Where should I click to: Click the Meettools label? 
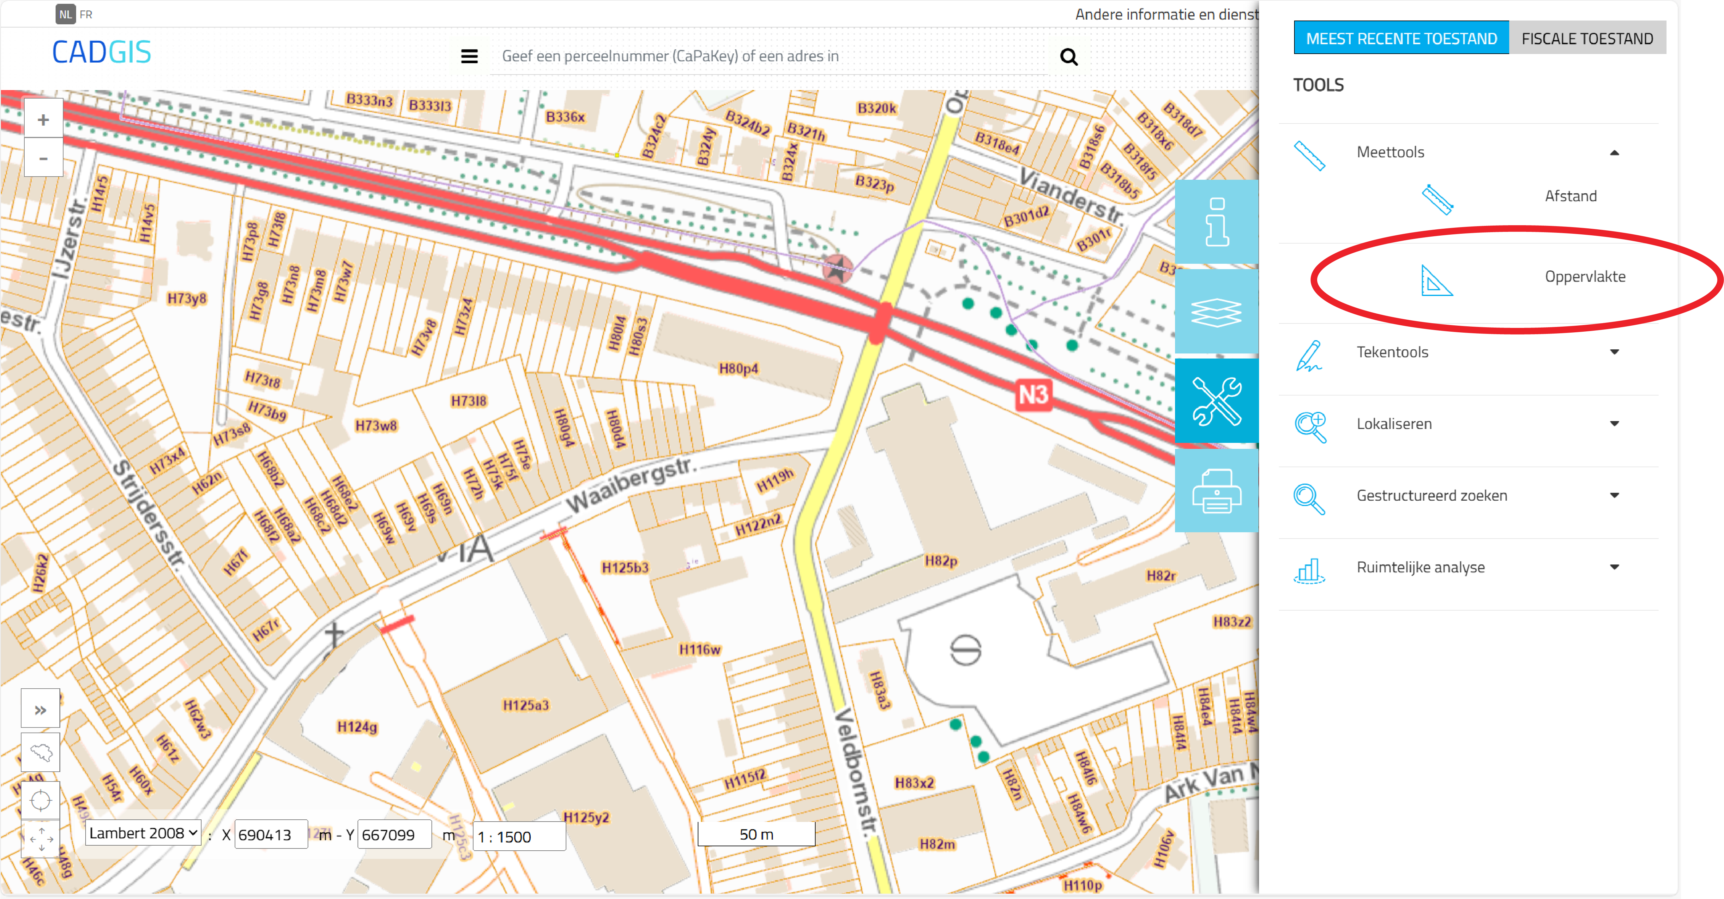coord(1390,152)
